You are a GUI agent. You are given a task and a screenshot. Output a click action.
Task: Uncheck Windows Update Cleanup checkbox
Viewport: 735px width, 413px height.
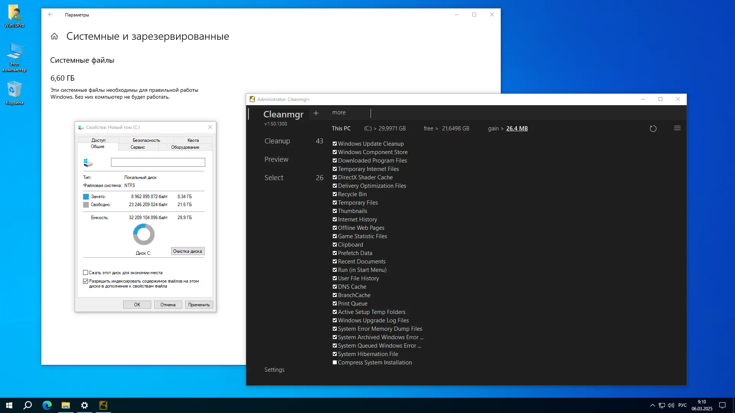point(335,144)
